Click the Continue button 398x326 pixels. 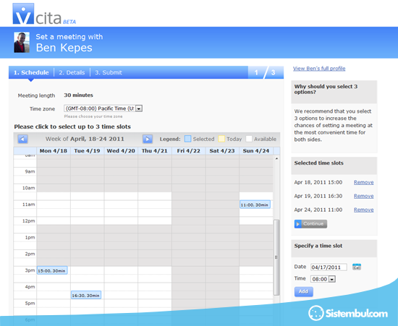(x=310, y=224)
